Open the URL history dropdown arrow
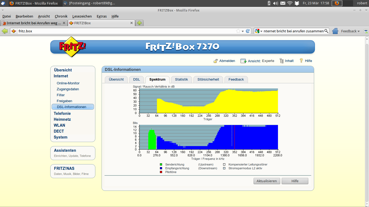369x207 pixels. coord(243,31)
